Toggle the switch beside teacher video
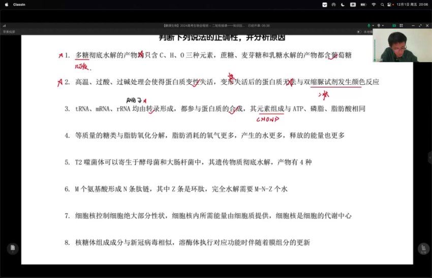The width and height of the screenshot is (432, 278). tap(359, 32)
